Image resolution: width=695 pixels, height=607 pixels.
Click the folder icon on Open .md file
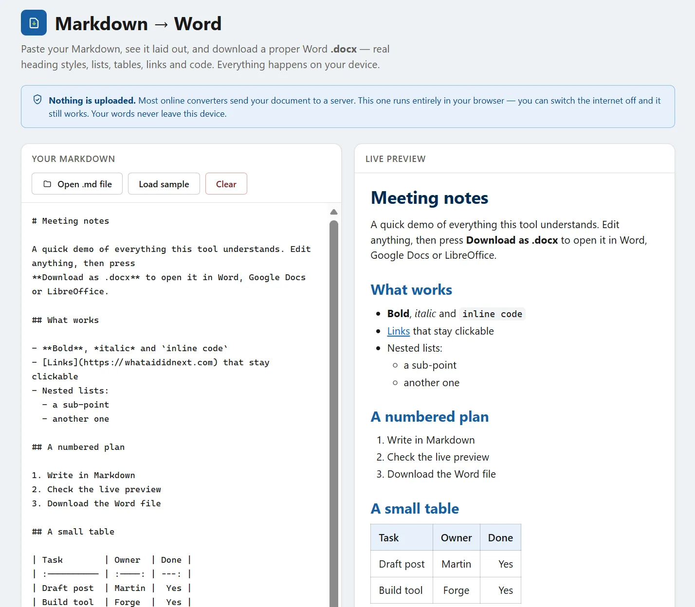pyautogui.click(x=47, y=184)
